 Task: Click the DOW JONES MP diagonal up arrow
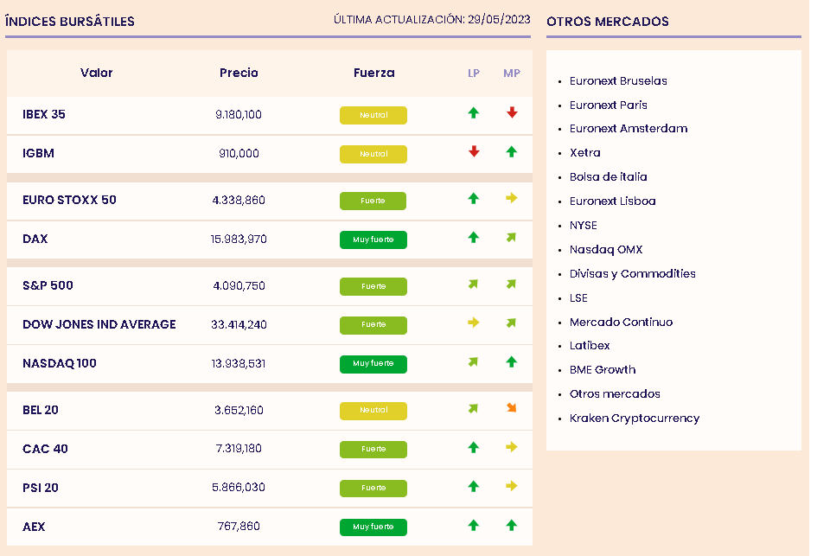511,323
